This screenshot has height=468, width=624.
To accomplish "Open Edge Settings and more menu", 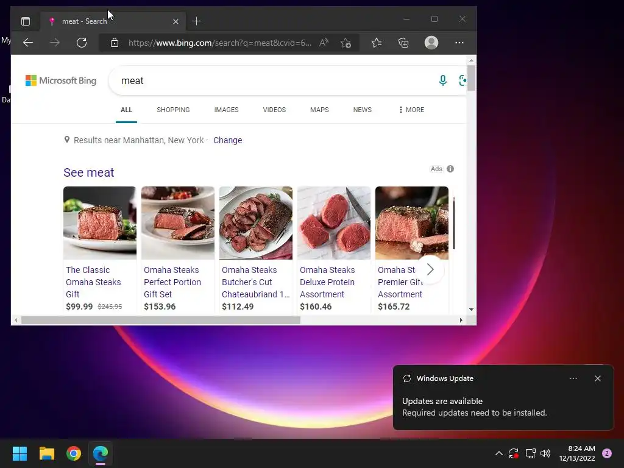I will pos(459,43).
